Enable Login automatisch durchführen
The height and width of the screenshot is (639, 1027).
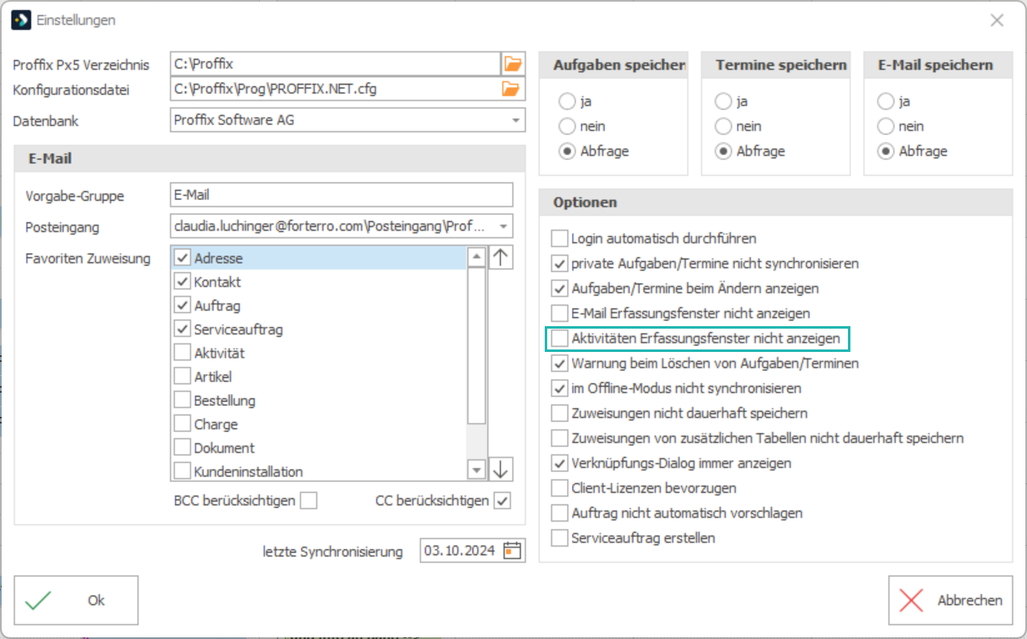coord(560,239)
